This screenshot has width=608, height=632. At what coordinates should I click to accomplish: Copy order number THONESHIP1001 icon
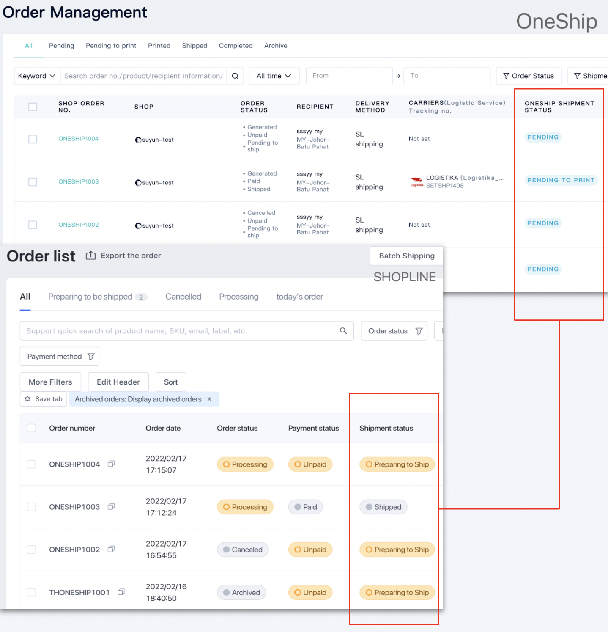pyautogui.click(x=121, y=592)
